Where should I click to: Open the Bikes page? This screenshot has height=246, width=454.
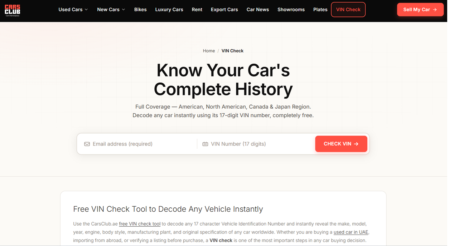pyautogui.click(x=140, y=10)
